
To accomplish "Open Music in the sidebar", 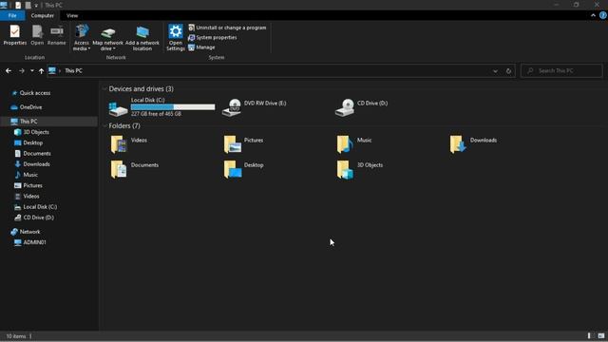I will click(x=30, y=175).
